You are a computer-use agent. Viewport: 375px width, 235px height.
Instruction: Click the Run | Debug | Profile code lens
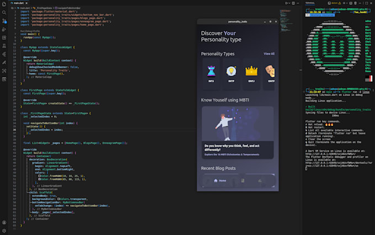click(x=30, y=31)
